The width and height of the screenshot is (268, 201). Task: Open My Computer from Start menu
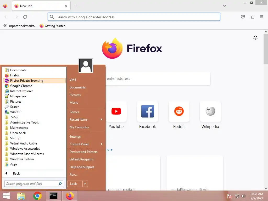coord(86,127)
